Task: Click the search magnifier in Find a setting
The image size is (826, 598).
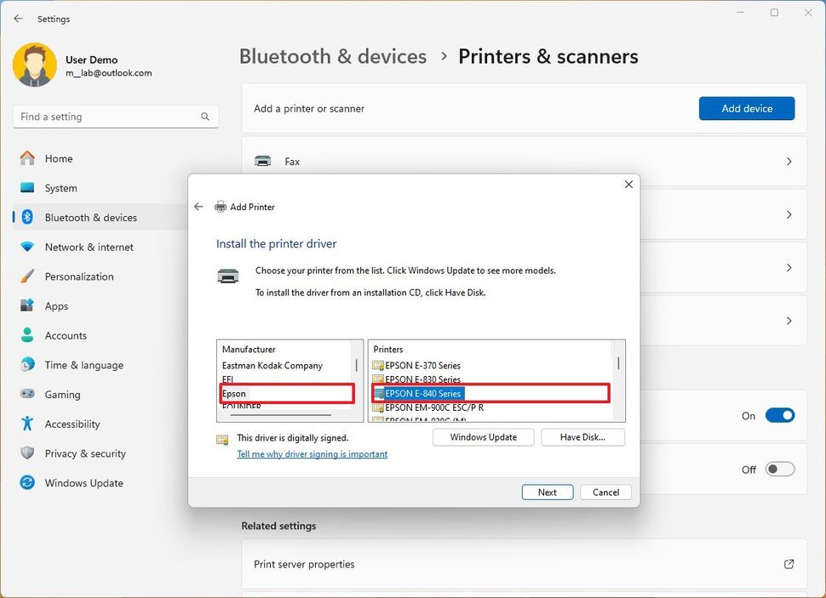Action: tap(204, 116)
